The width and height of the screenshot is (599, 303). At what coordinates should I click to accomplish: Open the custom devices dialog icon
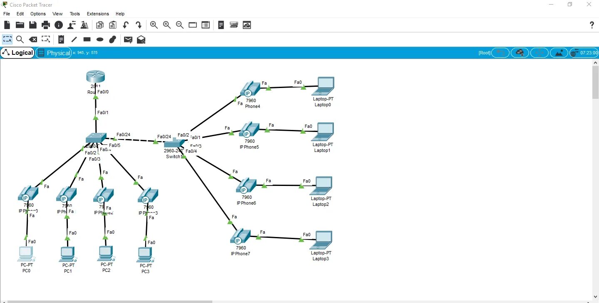pos(206,25)
